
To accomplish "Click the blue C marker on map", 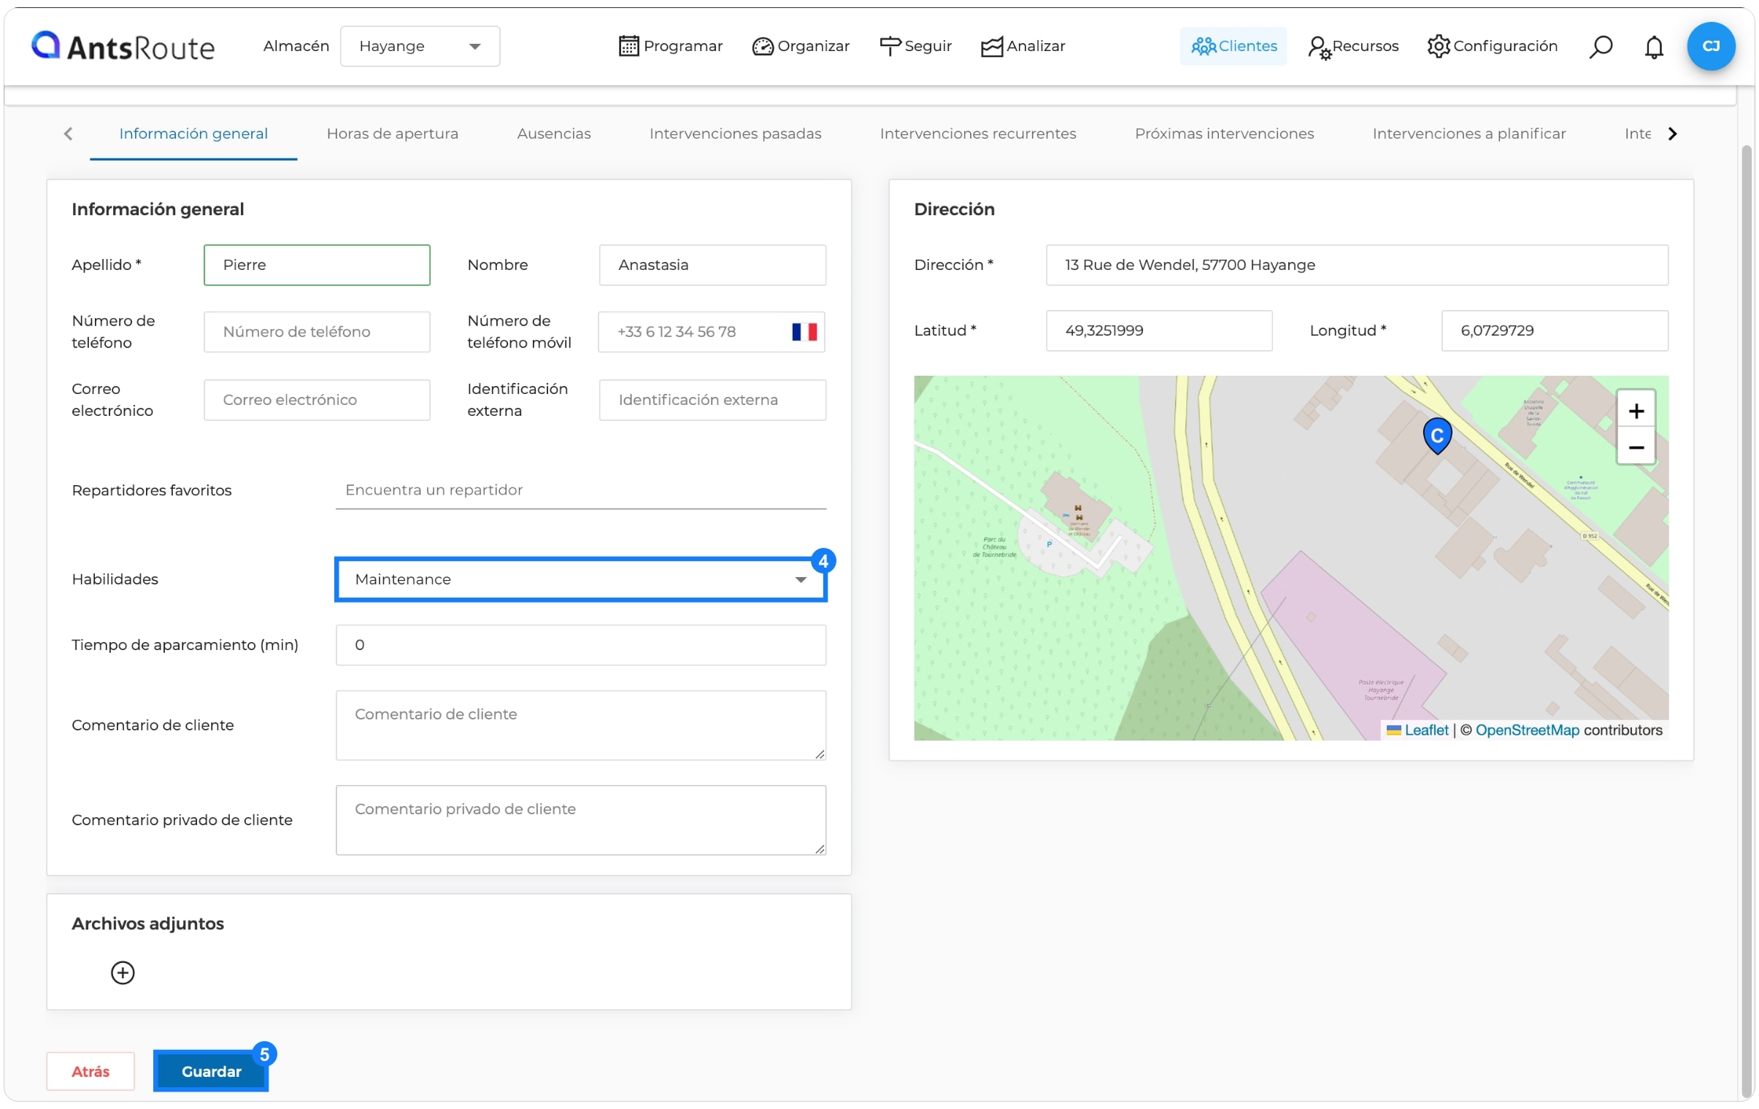I will (1437, 436).
